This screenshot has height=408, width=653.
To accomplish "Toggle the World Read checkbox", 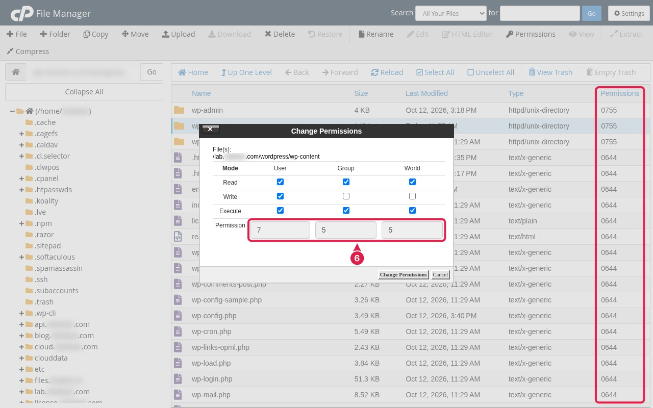I will click(412, 182).
